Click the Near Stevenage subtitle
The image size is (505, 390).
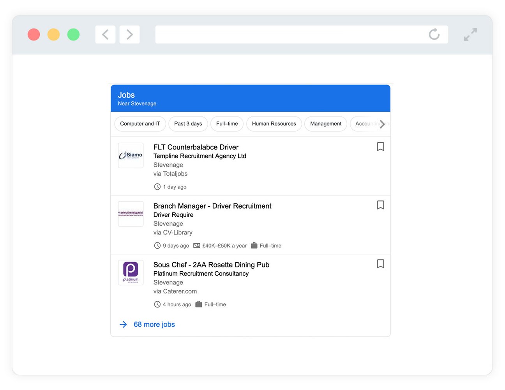click(137, 104)
